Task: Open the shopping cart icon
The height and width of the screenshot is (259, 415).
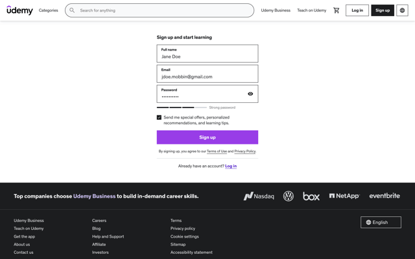Action: pos(336,10)
